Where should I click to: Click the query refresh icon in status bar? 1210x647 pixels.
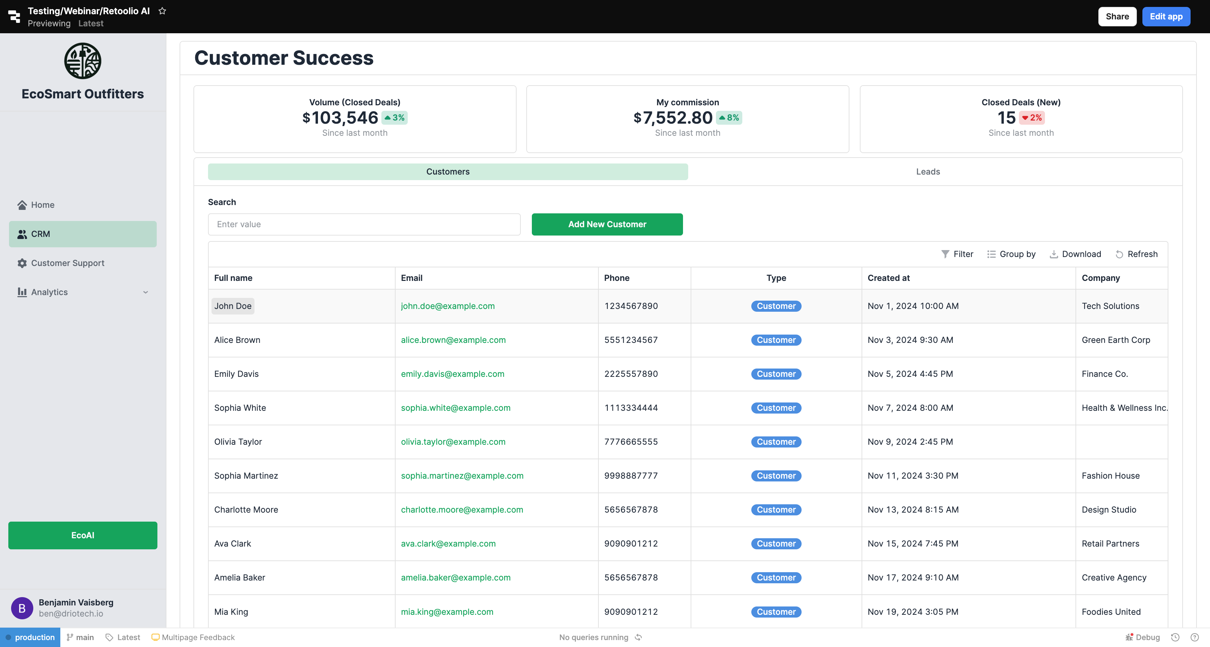(638, 637)
